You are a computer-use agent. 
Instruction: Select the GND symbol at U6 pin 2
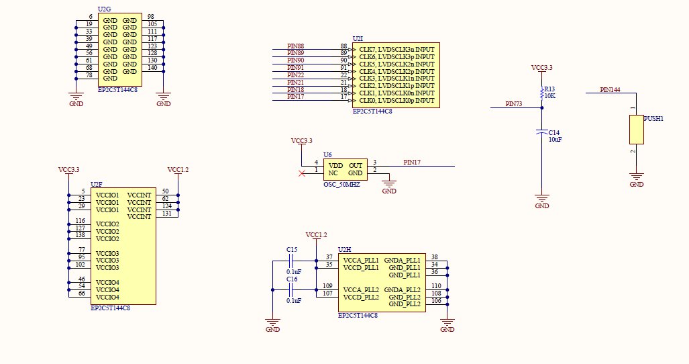click(389, 187)
